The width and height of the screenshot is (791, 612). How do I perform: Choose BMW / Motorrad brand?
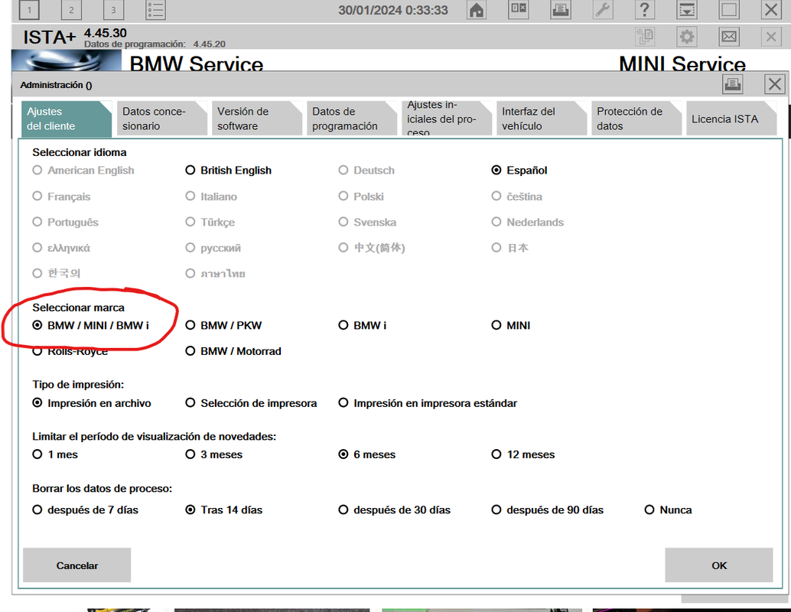click(233, 351)
